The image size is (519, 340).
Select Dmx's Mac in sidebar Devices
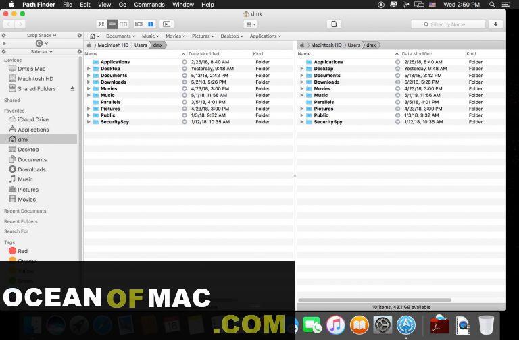tap(32, 69)
